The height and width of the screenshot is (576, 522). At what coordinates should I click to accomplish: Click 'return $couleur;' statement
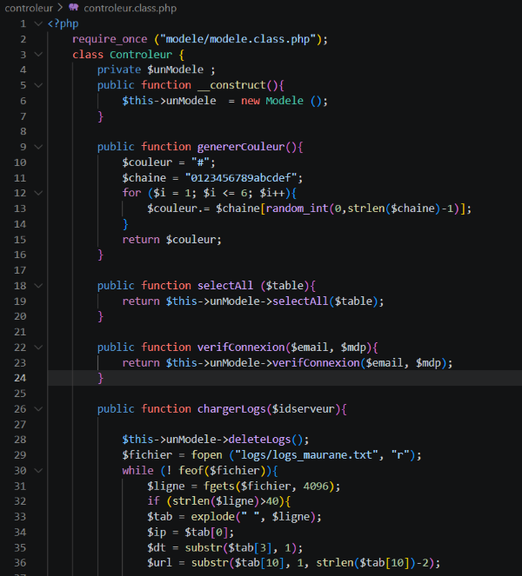coord(171,240)
